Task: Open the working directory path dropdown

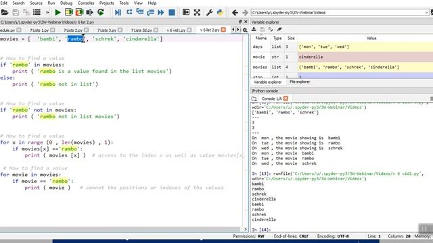Action: coord(427,12)
